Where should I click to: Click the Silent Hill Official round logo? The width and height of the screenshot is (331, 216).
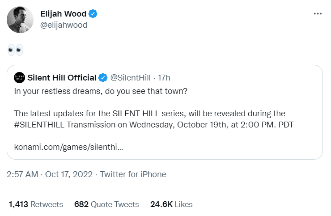19,78
